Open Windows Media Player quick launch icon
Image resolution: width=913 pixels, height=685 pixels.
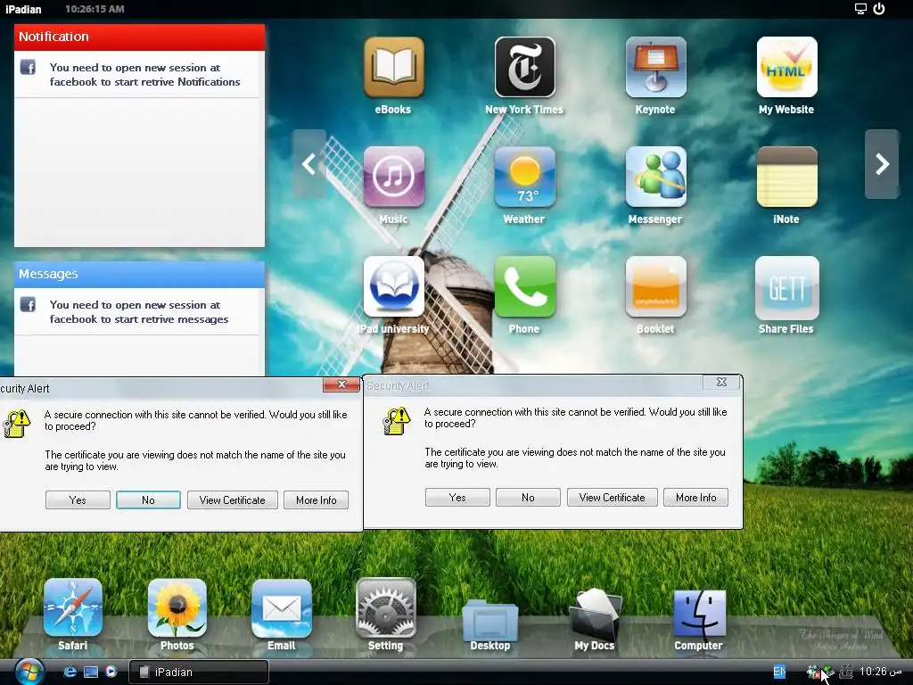click(x=111, y=672)
